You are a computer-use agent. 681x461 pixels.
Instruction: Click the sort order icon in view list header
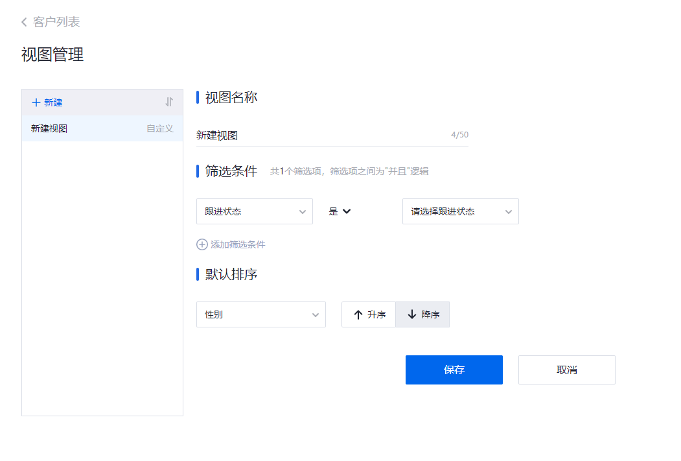(x=169, y=102)
